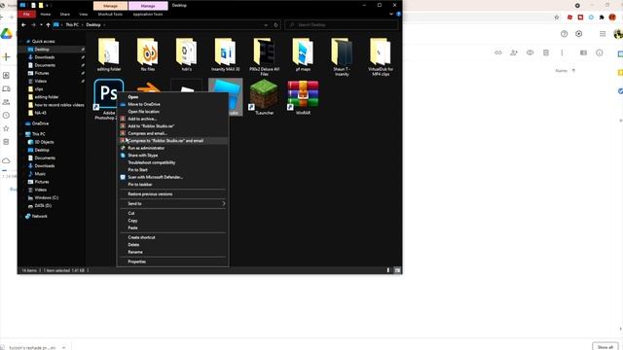The height and width of the screenshot is (350, 623).
Task: Expand the Quick access tree node
Action: click(20, 41)
